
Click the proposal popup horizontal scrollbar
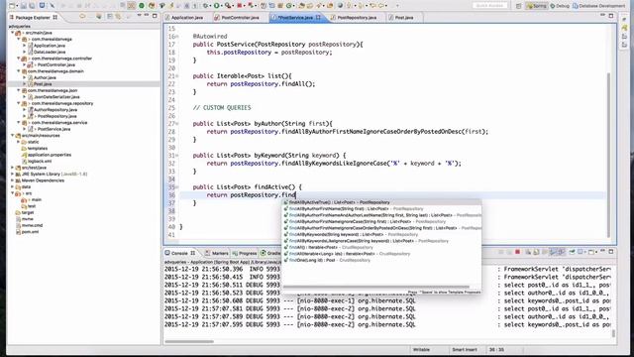[376, 287]
